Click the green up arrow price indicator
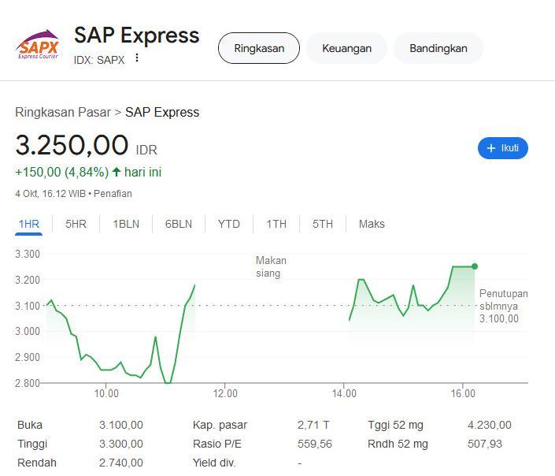 117,173
